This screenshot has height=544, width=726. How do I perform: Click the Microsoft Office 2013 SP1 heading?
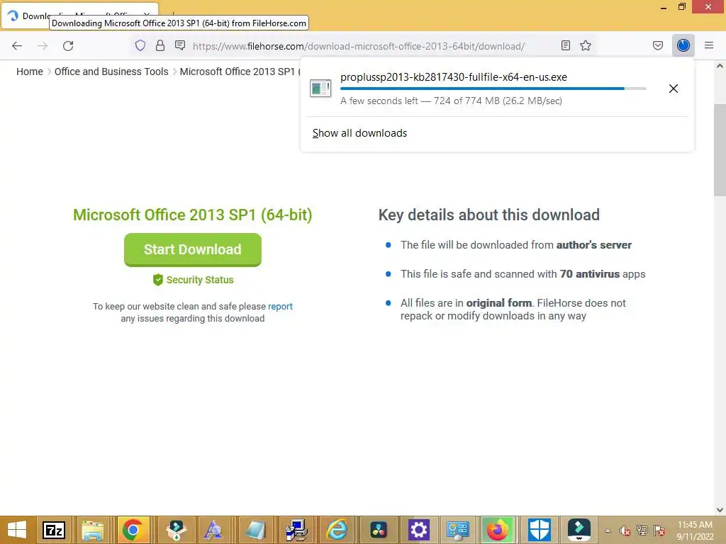[193, 215]
